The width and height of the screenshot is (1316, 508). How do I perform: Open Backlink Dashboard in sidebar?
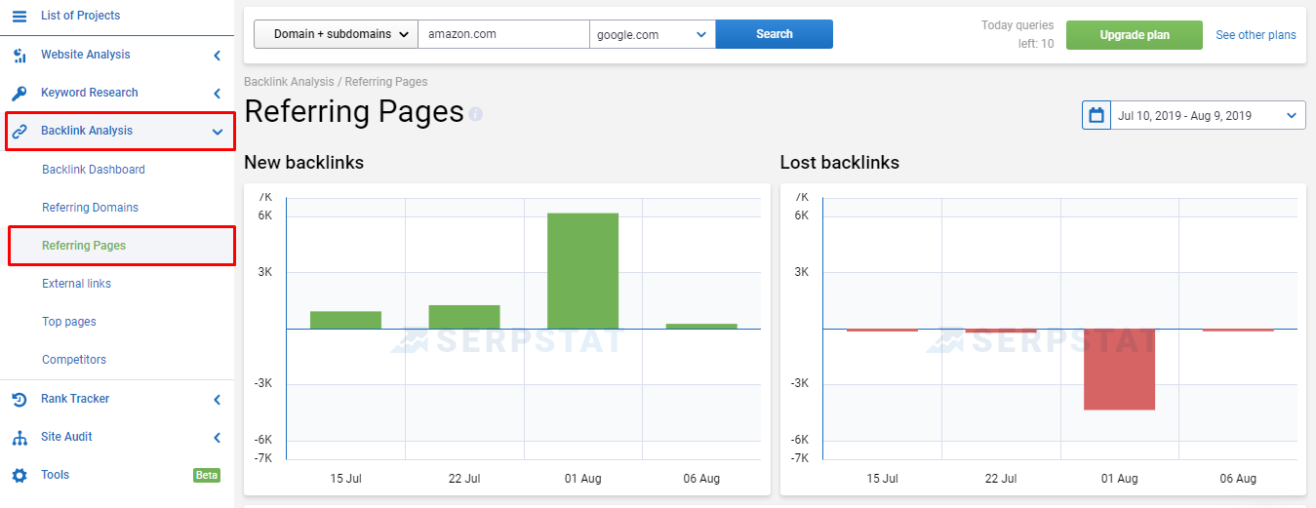coord(94,170)
